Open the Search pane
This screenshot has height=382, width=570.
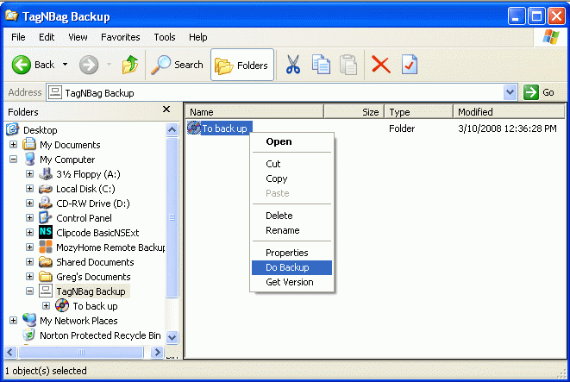[x=177, y=65]
